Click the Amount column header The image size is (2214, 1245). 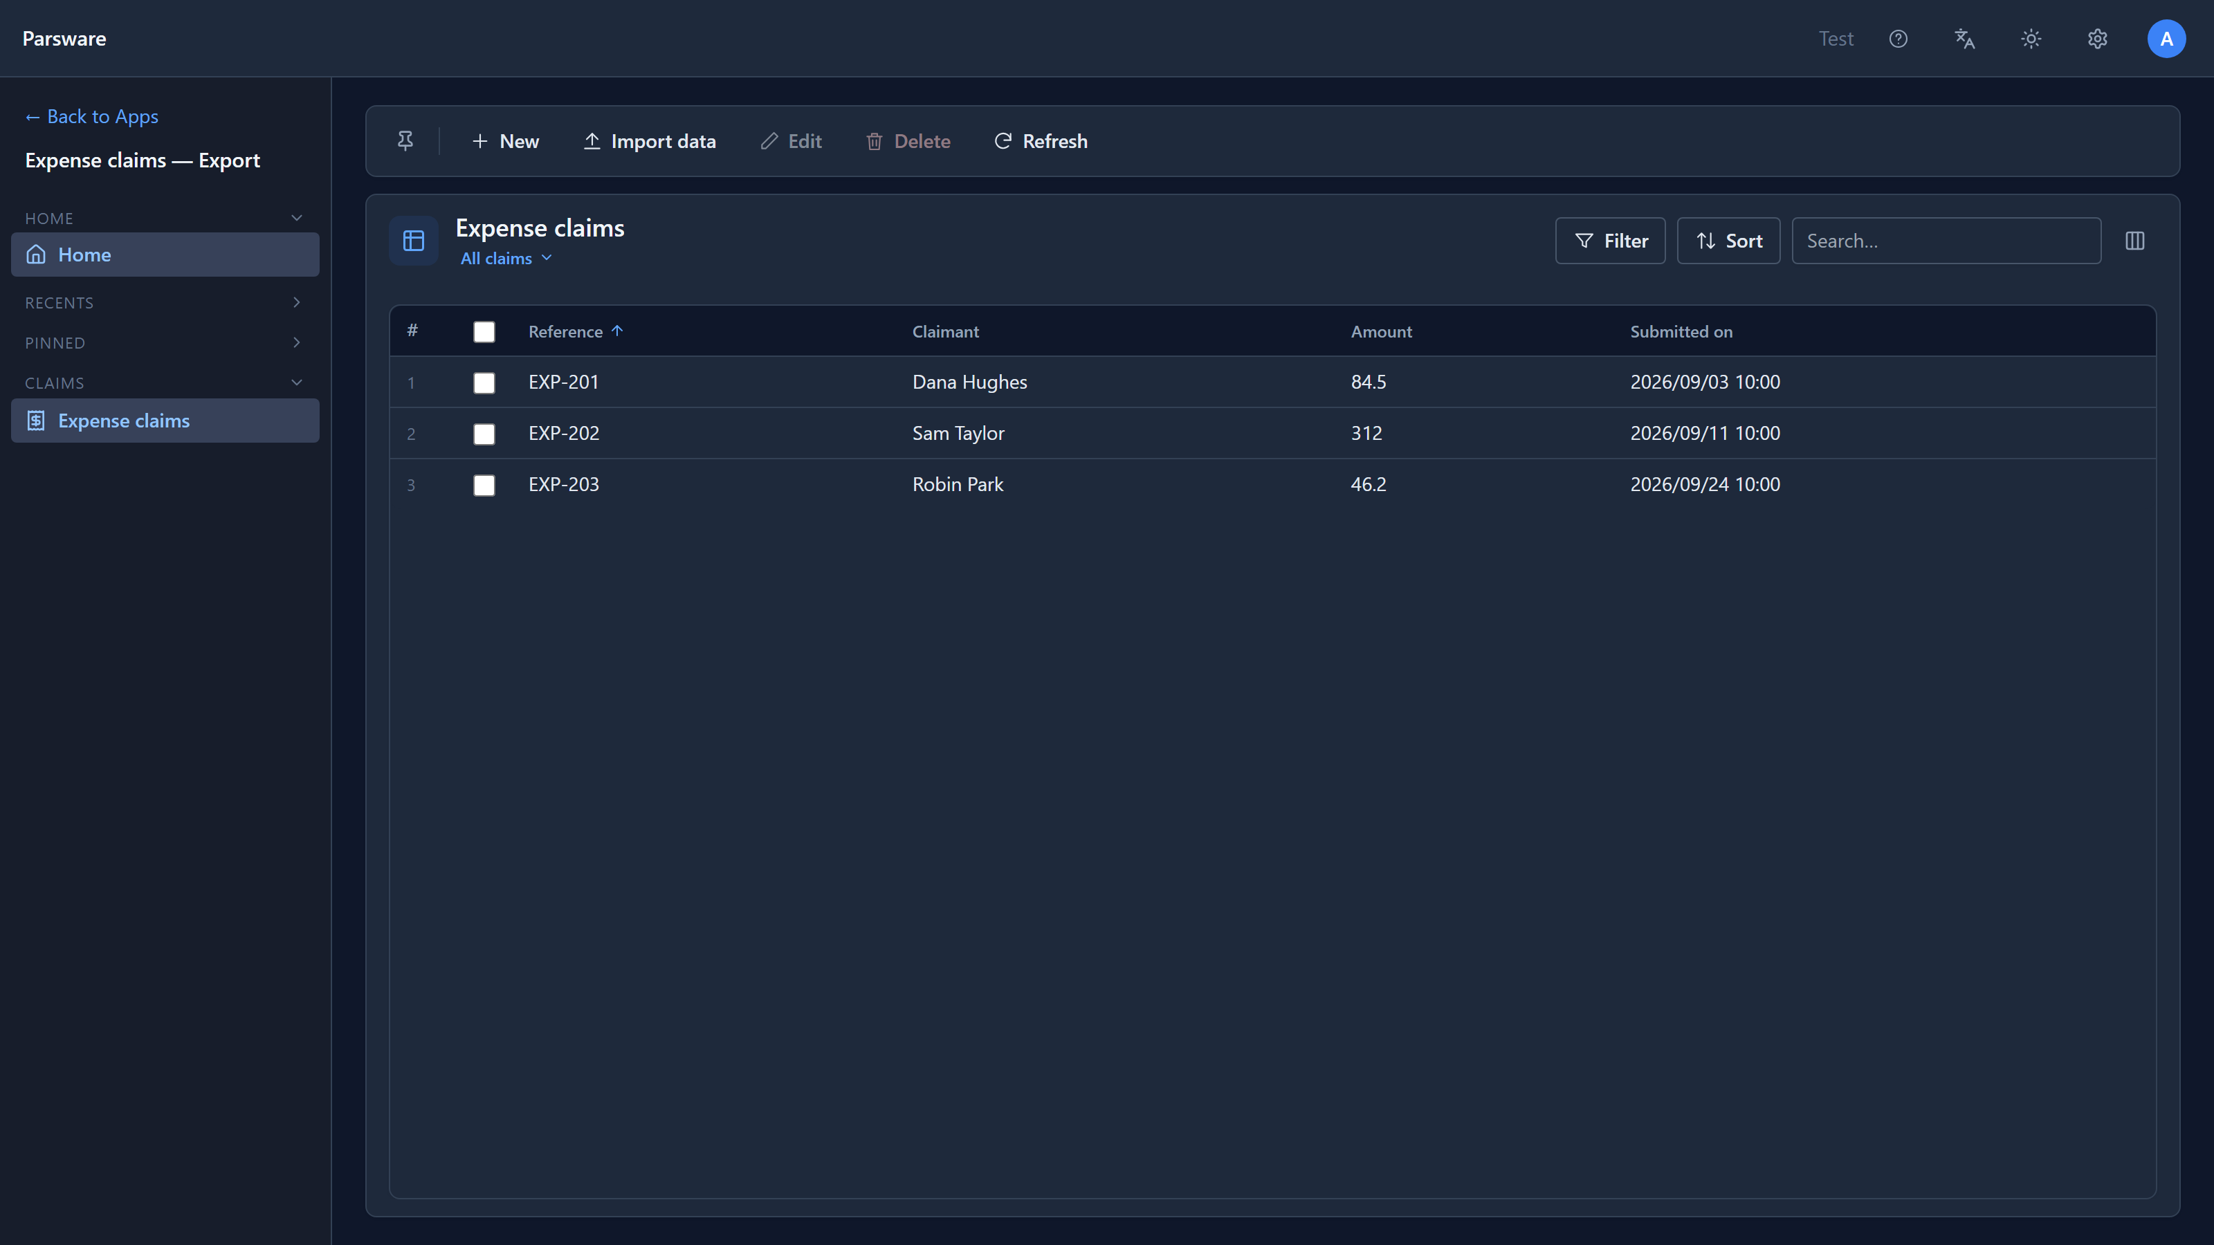tap(1381, 332)
